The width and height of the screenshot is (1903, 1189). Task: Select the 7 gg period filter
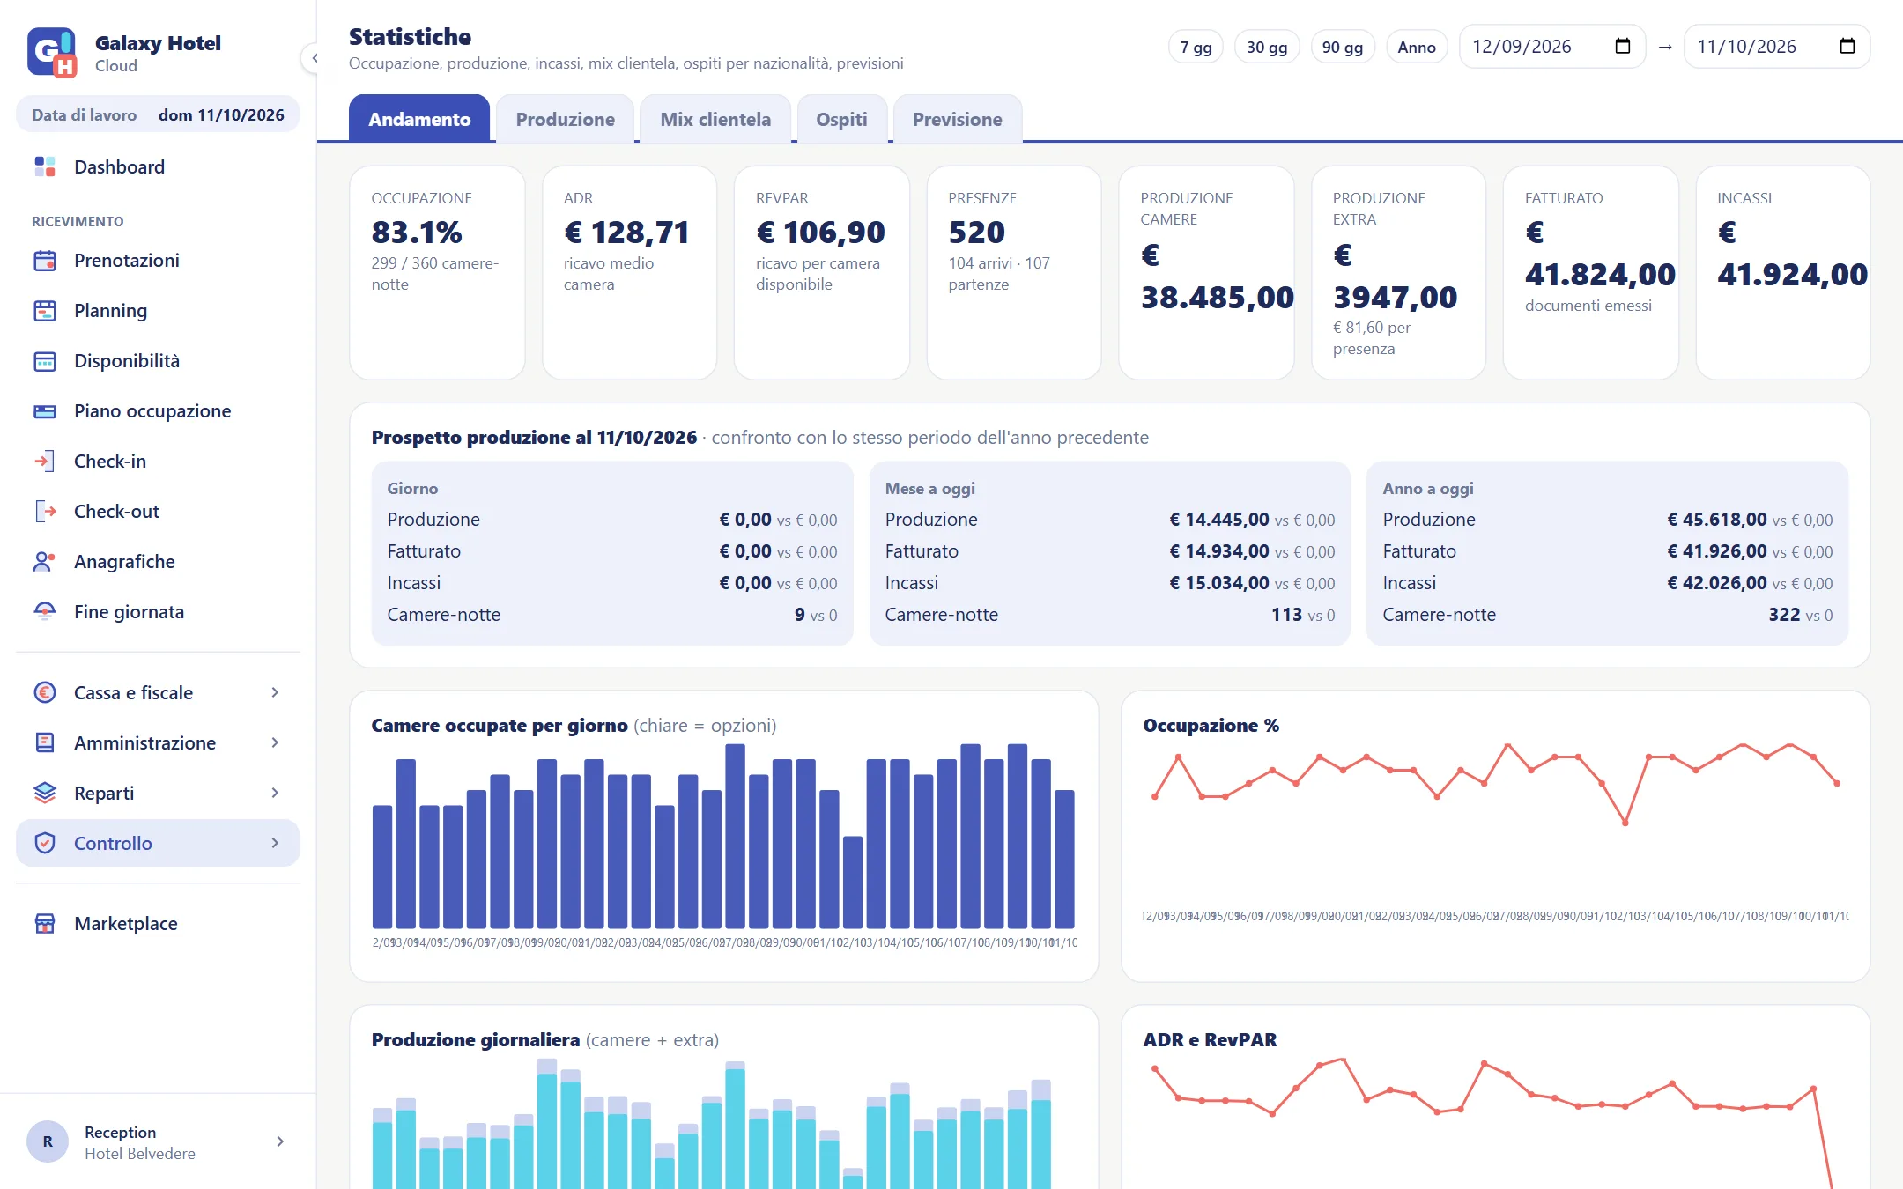coord(1196,47)
